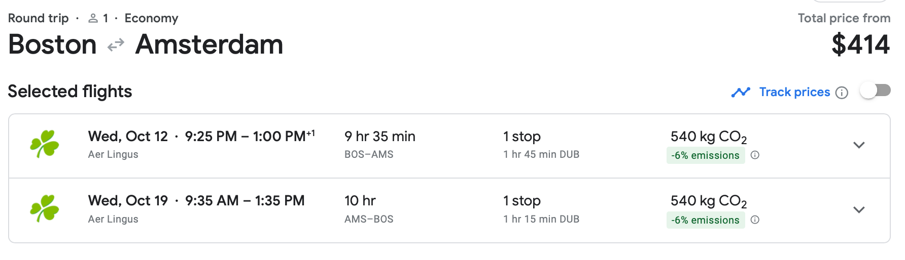Open emissions info icon for return flight

click(x=755, y=220)
